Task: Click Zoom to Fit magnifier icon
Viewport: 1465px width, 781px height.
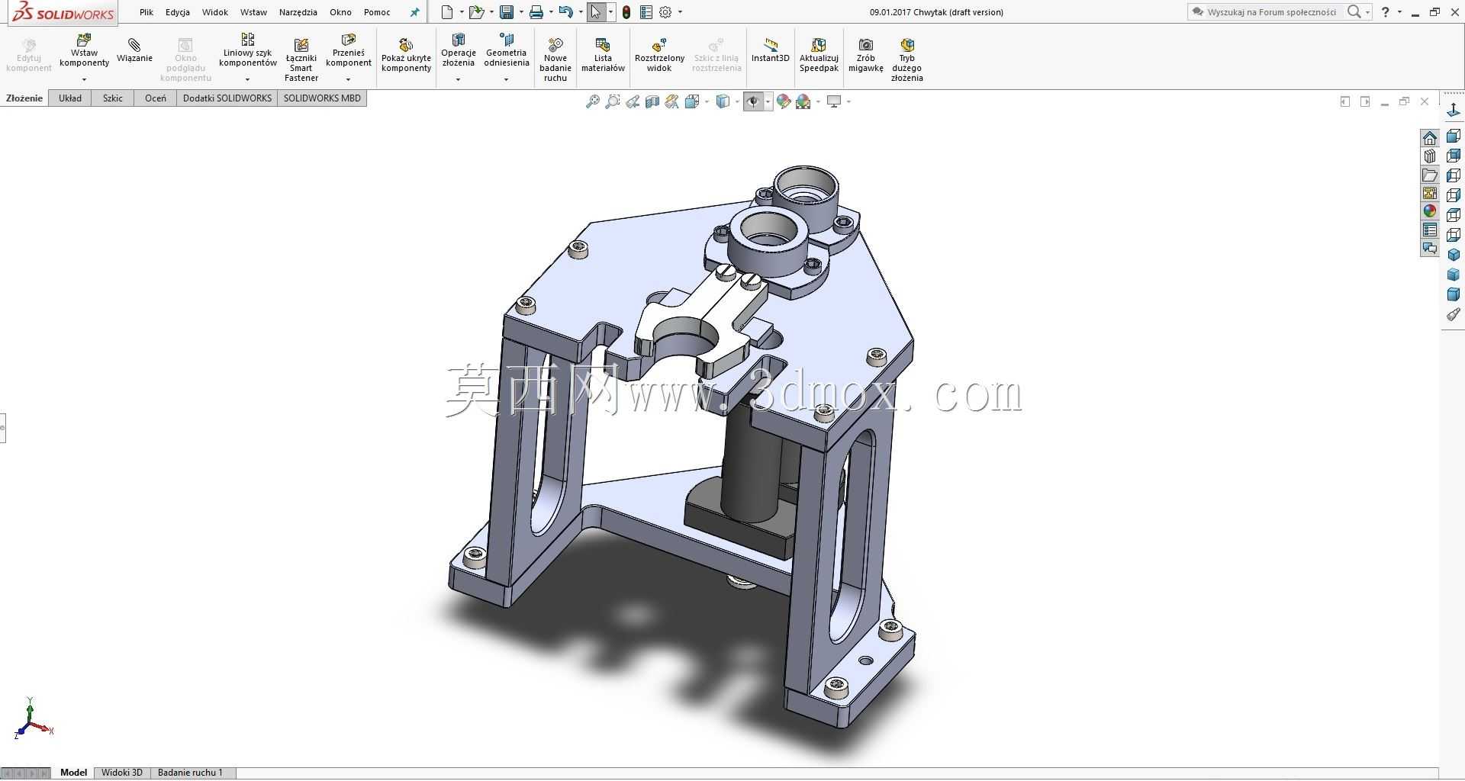Action: click(x=592, y=101)
